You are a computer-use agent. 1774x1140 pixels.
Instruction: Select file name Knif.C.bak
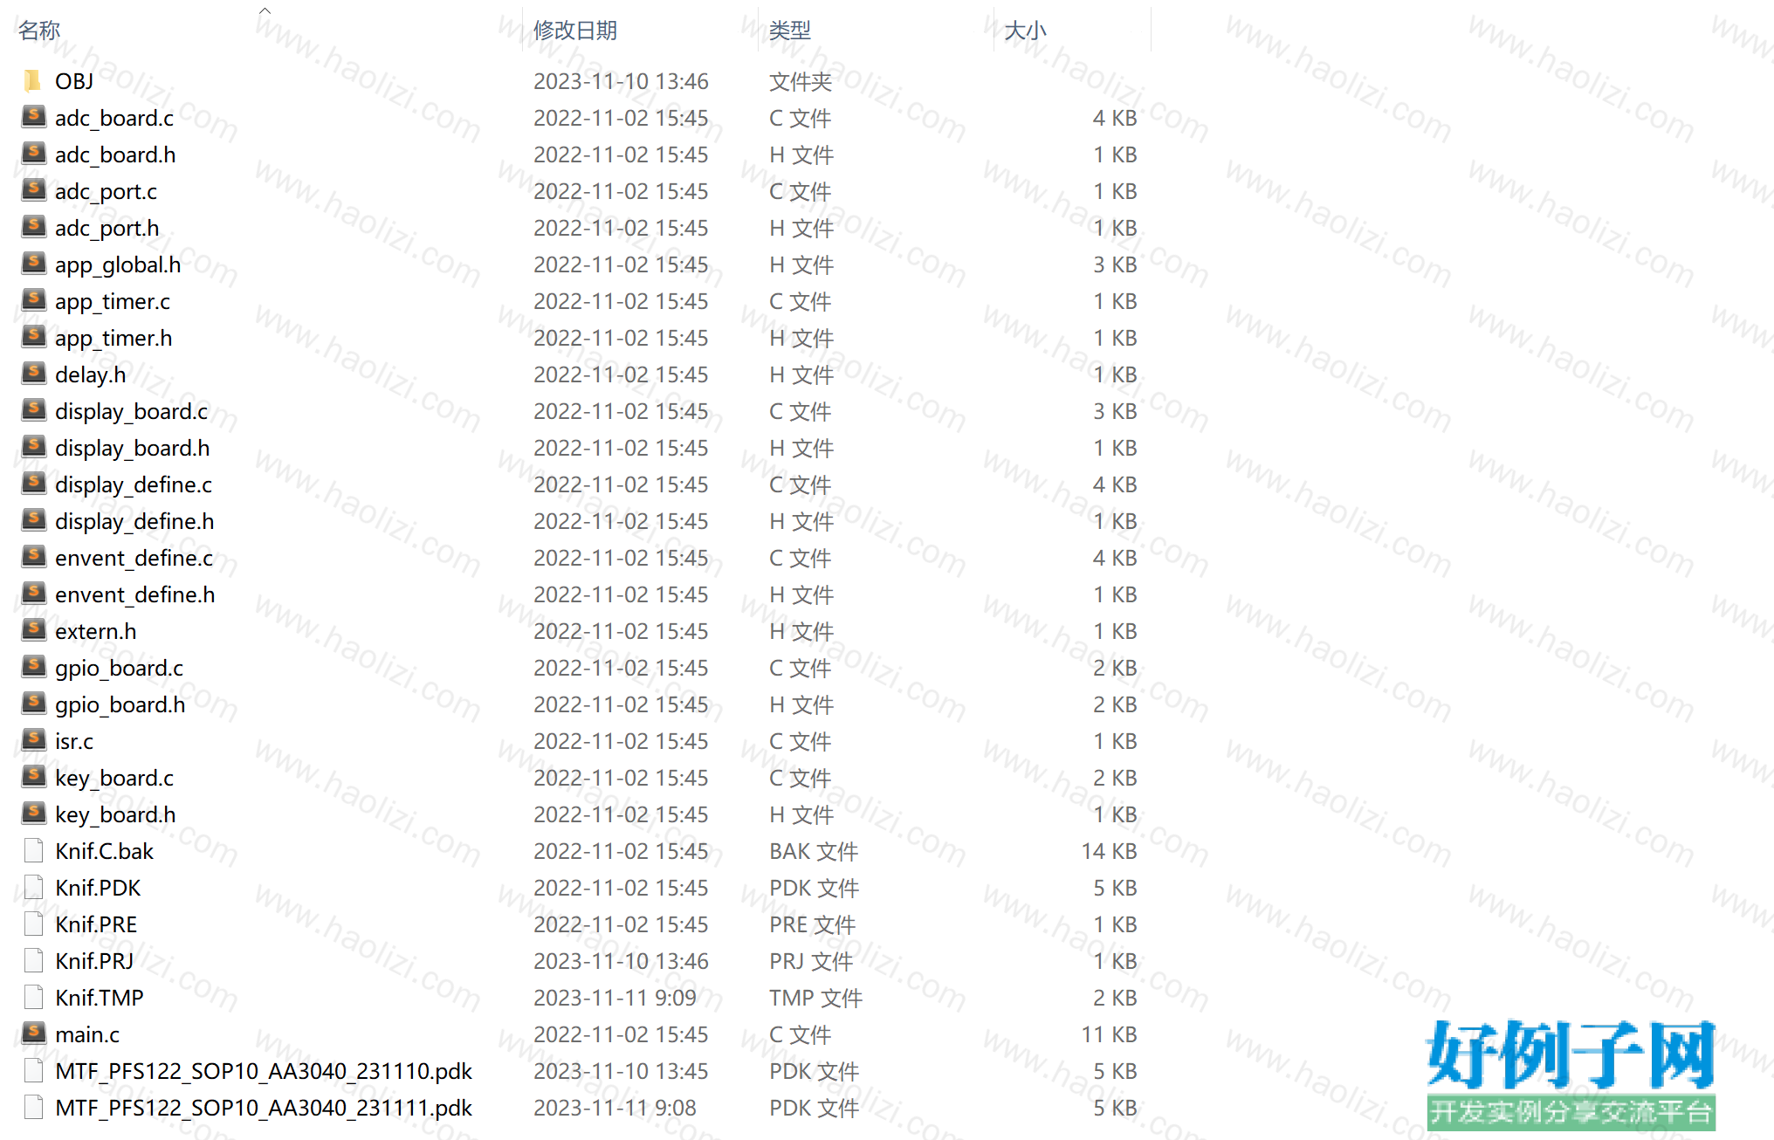coord(105,851)
